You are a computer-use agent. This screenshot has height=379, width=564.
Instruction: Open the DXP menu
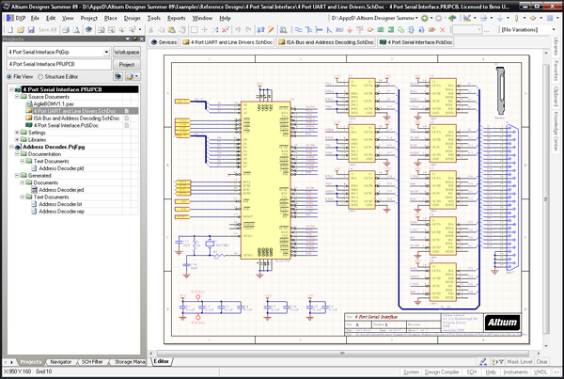(x=17, y=18)
